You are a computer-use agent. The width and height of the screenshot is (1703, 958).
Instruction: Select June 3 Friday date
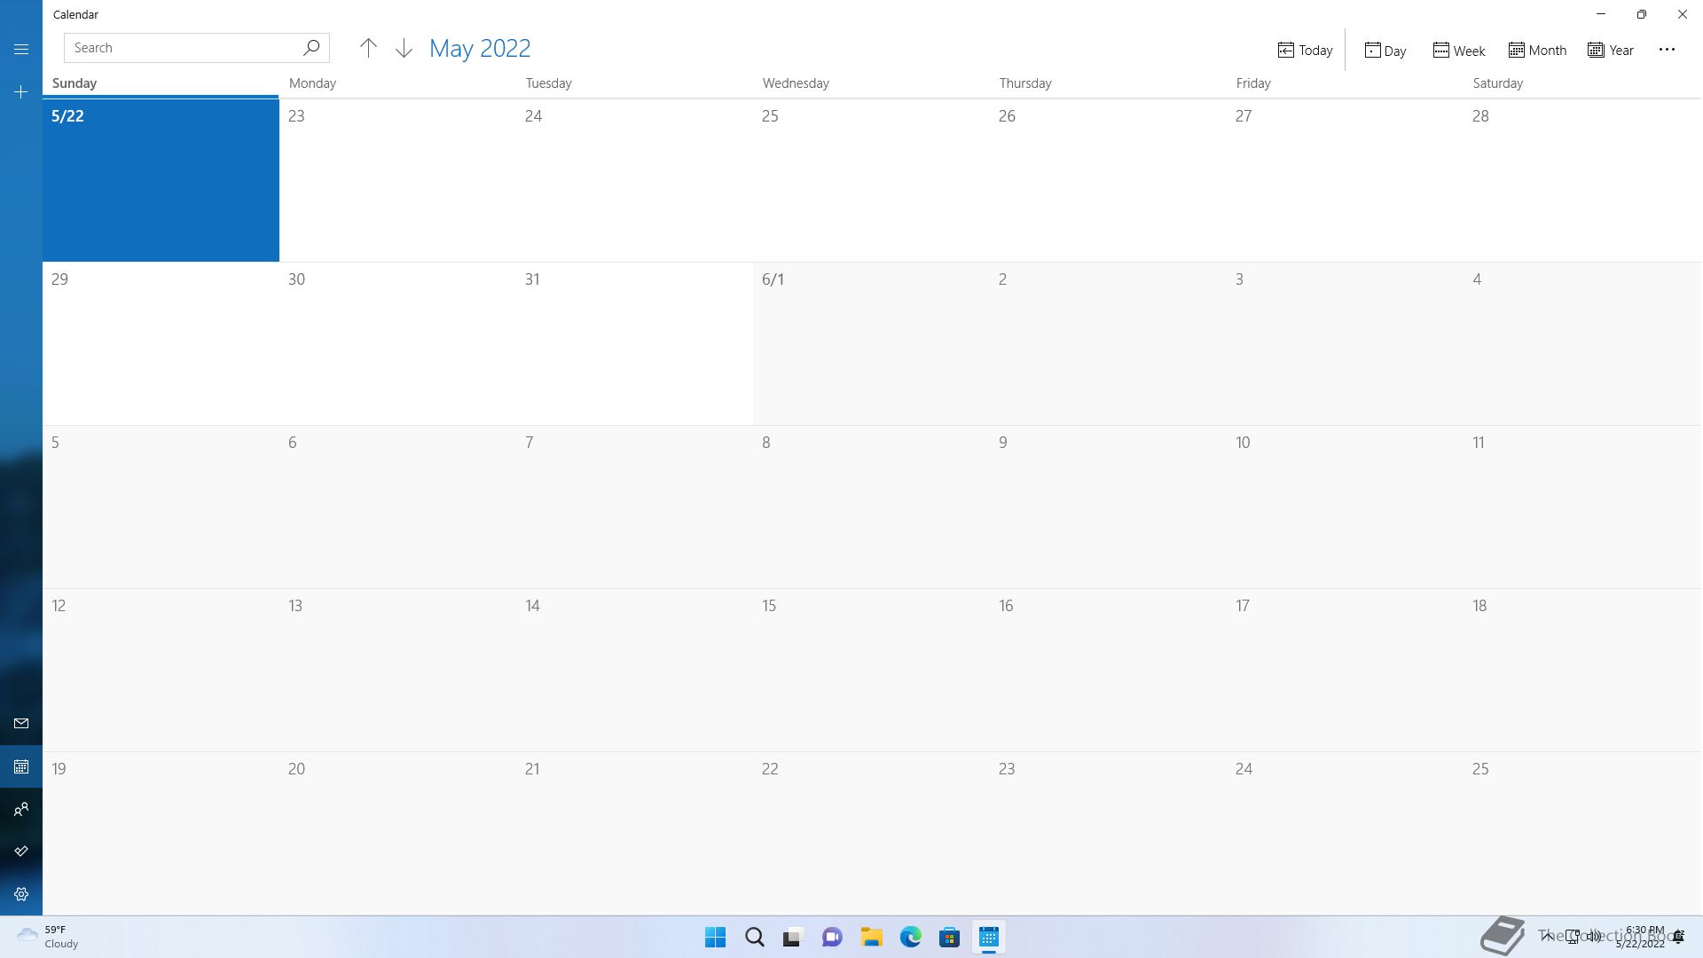(1239, 279)
